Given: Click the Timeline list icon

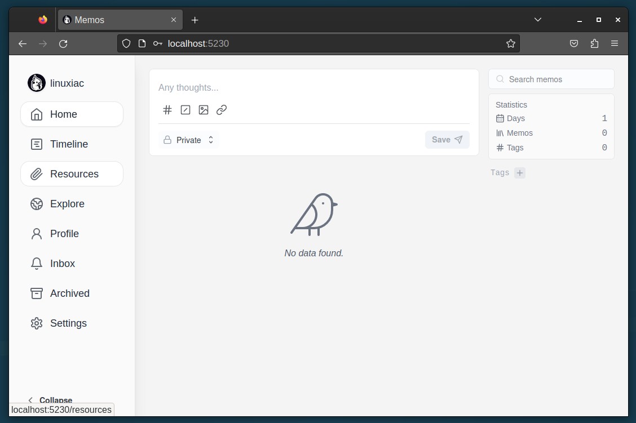Looking at the screenshot, I should point(37,144).
